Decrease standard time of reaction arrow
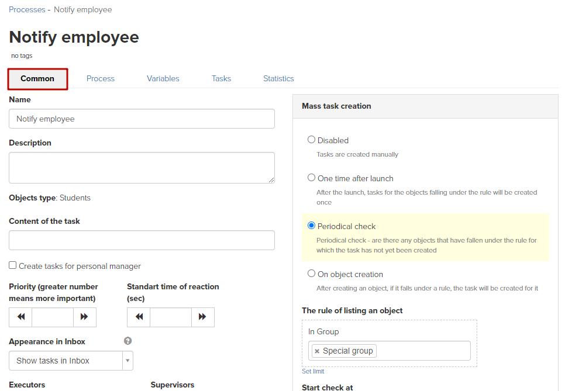 click(139, 317)
